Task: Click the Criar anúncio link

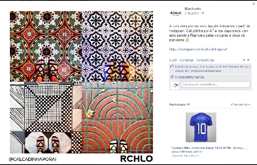Action: tap(240, 104)
